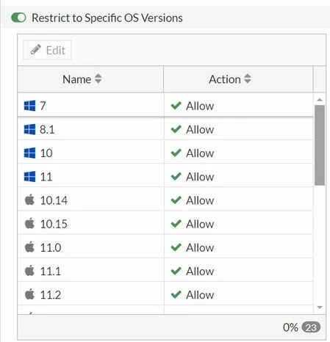Click the Apple icon next to 10.14
330x342 pixels.
click(x=29, y=200)
